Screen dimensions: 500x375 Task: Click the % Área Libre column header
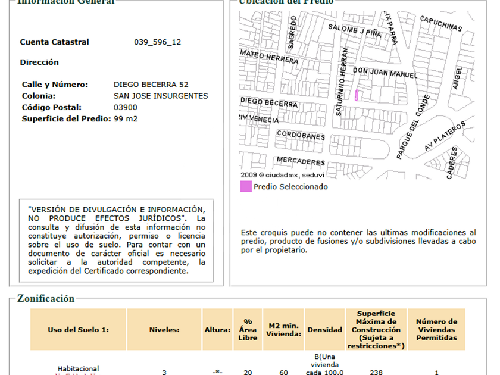pyautogui.click(x=248, y=329)
